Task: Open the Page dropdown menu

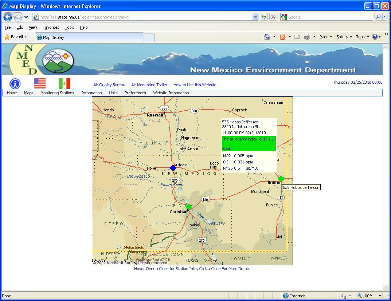Action: point(324,37)
